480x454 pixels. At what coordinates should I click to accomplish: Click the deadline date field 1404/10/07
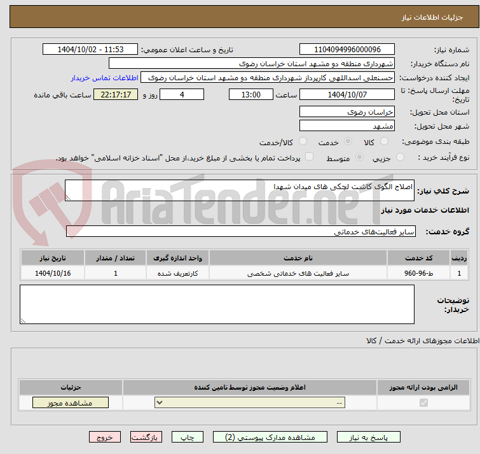347,94
